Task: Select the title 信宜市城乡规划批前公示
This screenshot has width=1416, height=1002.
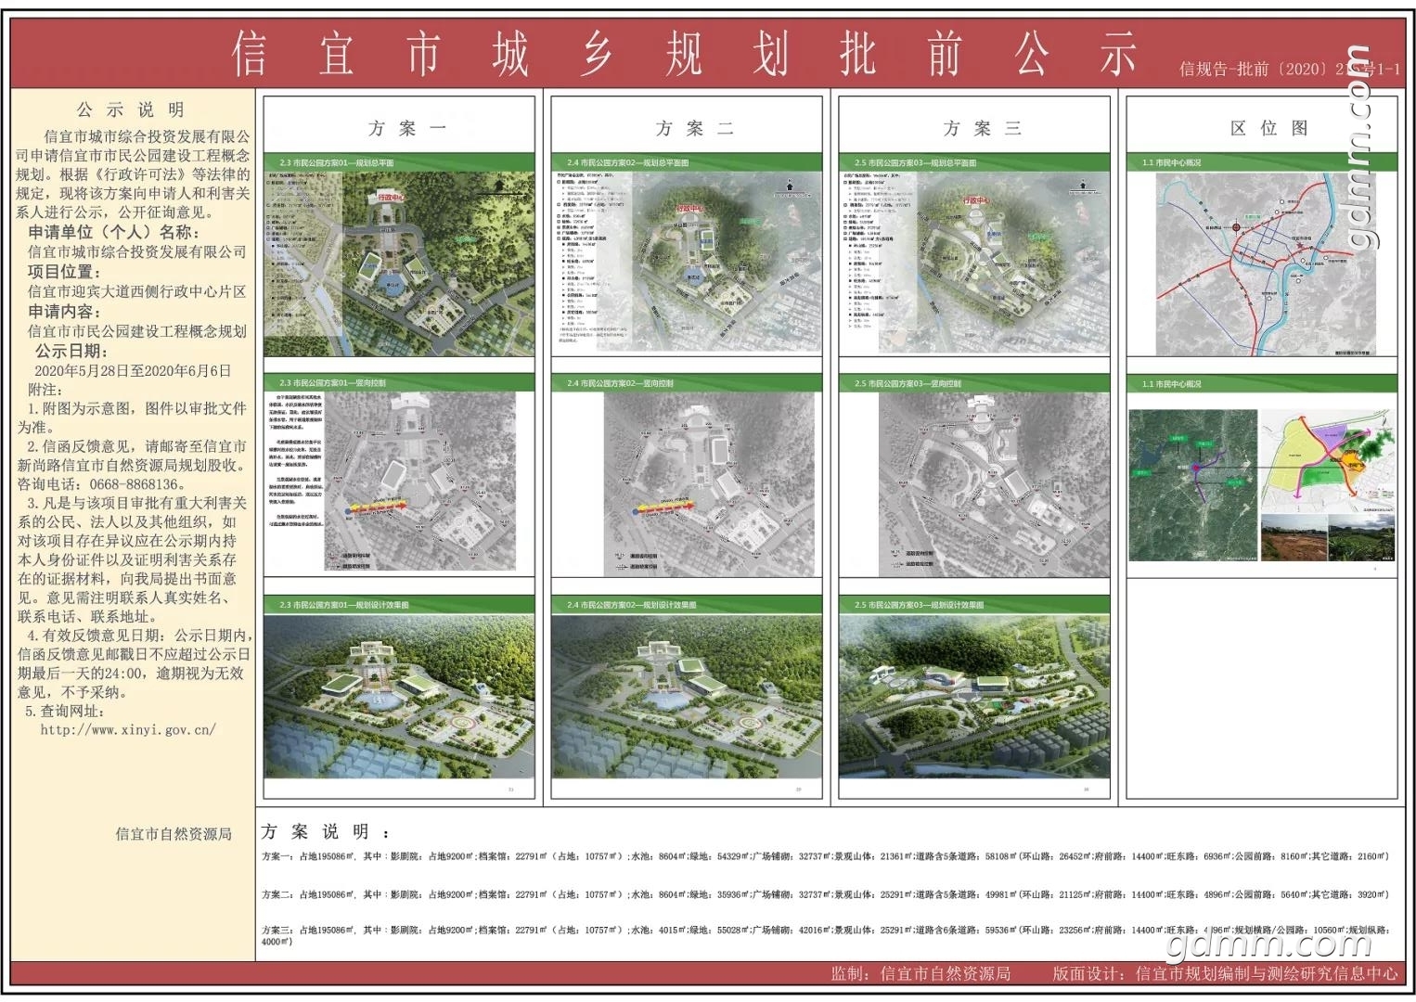Action: click(x=685, y=53)
